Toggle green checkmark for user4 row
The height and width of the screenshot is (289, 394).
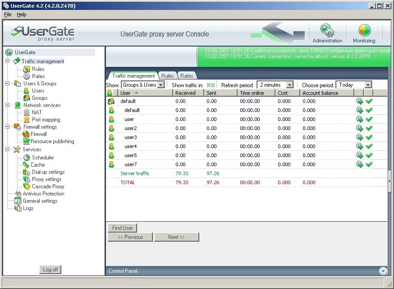coord(369,146)
